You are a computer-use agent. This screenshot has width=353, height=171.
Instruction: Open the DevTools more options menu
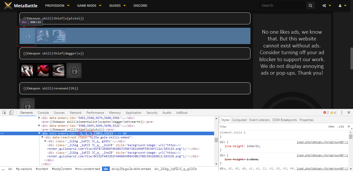pyautogui.click(x=342, y=112)
